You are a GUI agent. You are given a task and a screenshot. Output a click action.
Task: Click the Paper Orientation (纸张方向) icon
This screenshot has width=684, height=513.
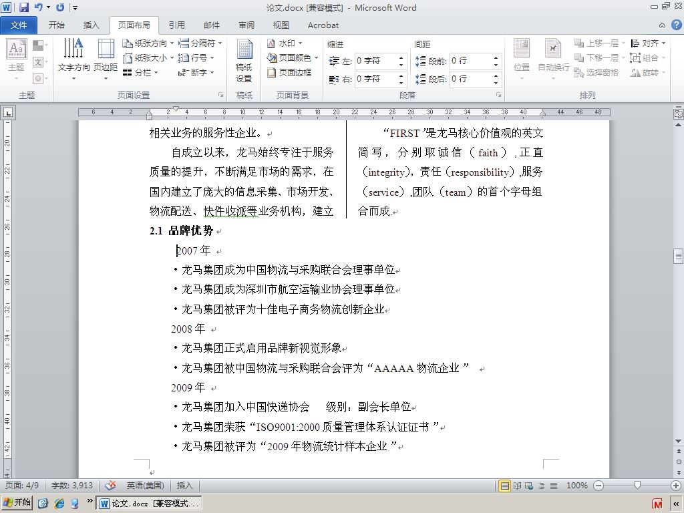pyautogui.click(x=127, y=43)
